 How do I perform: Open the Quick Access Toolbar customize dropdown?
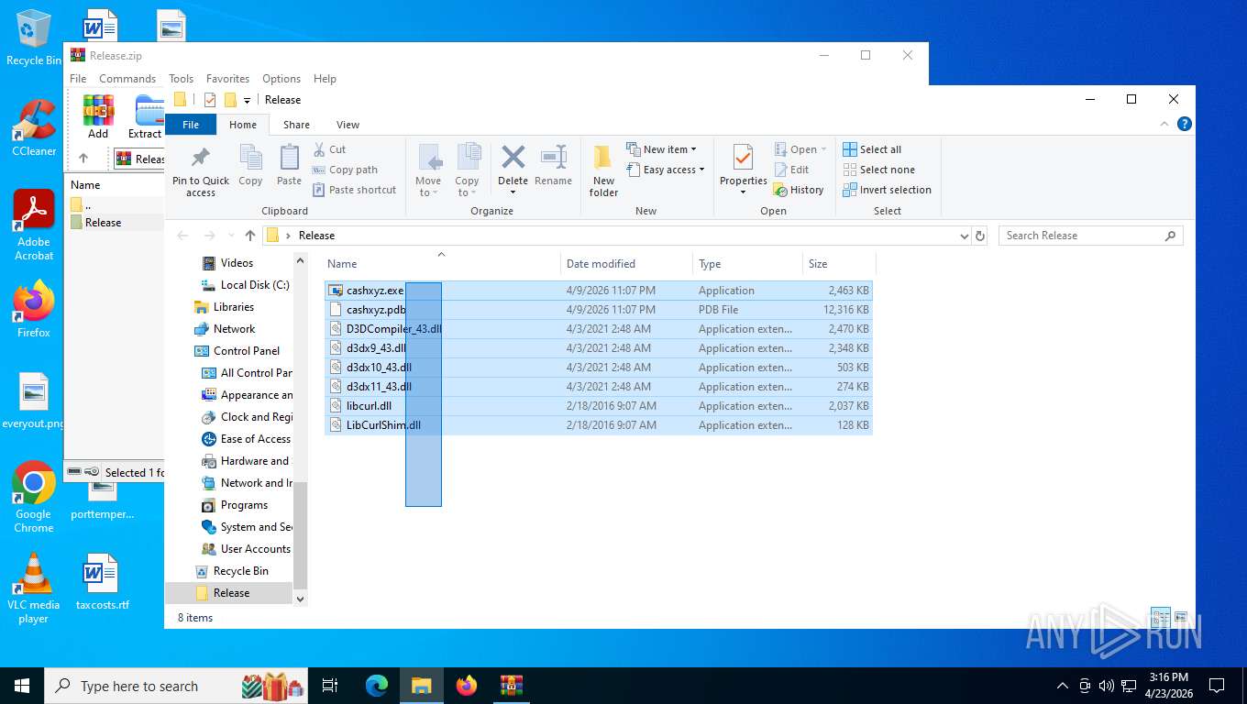pos(247,100)
